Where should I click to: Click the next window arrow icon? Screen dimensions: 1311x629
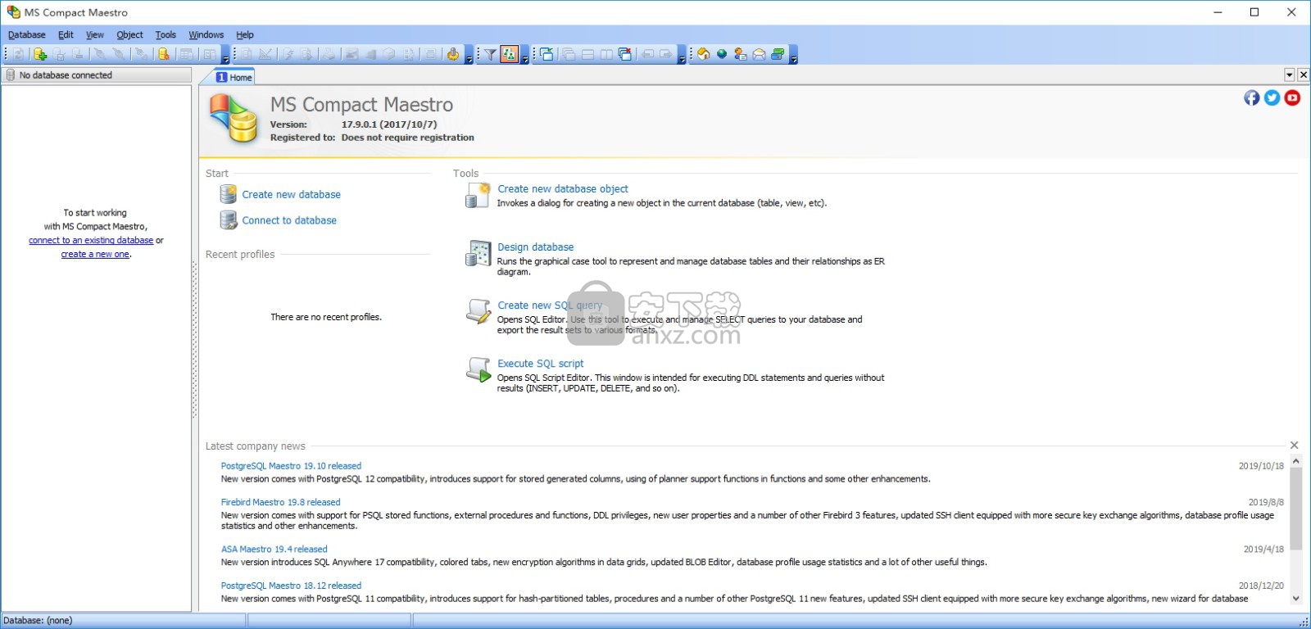pos(665,54)
